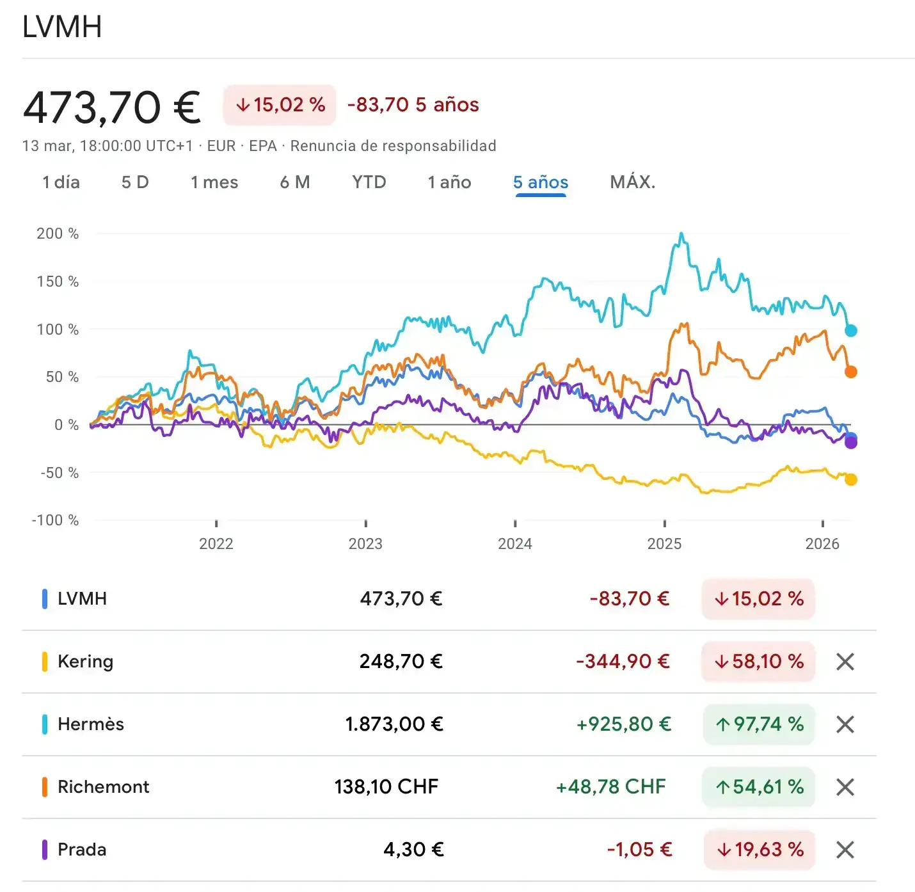Switch to the 6 M range

[295, 182]
